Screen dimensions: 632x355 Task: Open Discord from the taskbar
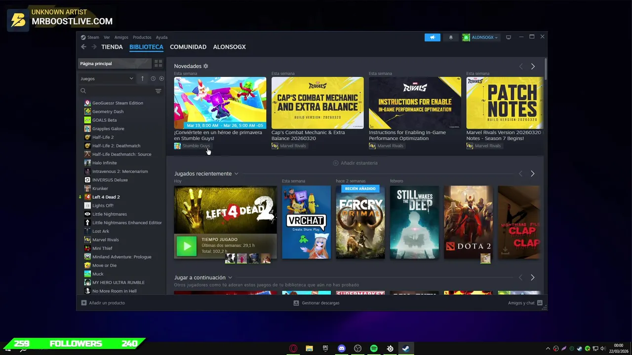[342, 349]
